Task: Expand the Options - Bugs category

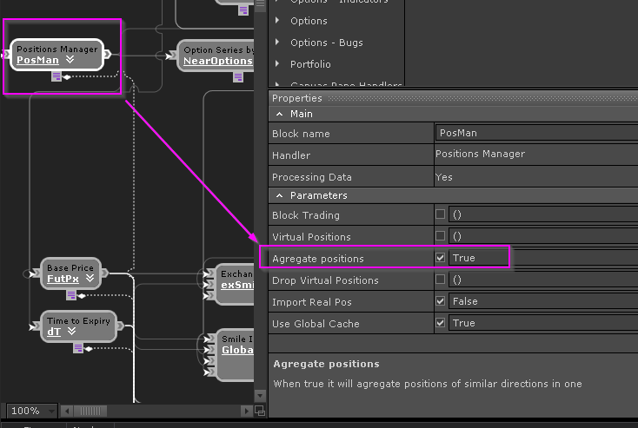Action: pos(277,43)
